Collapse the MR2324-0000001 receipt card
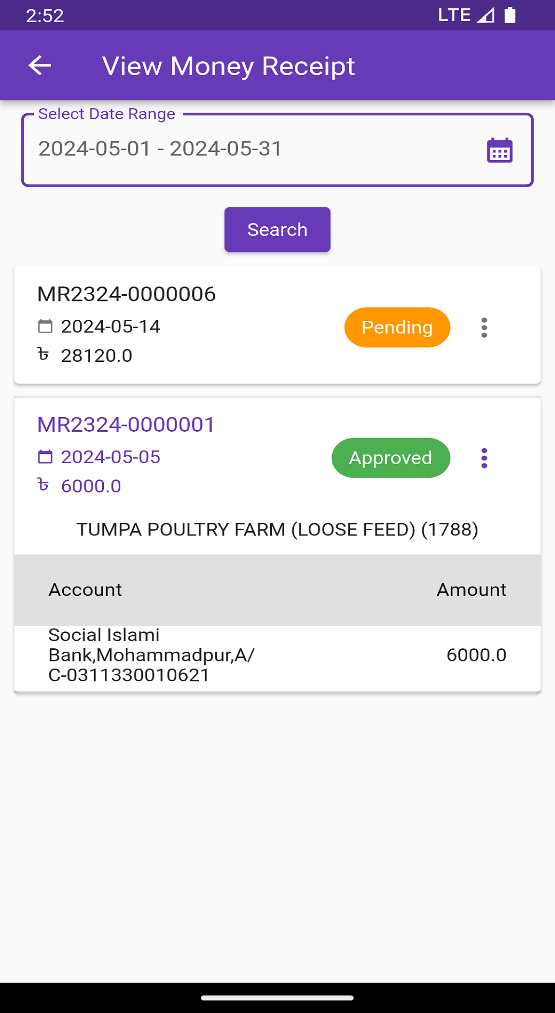The width and height of the screenshot is (555, 1013). click(x=126, y=425)
